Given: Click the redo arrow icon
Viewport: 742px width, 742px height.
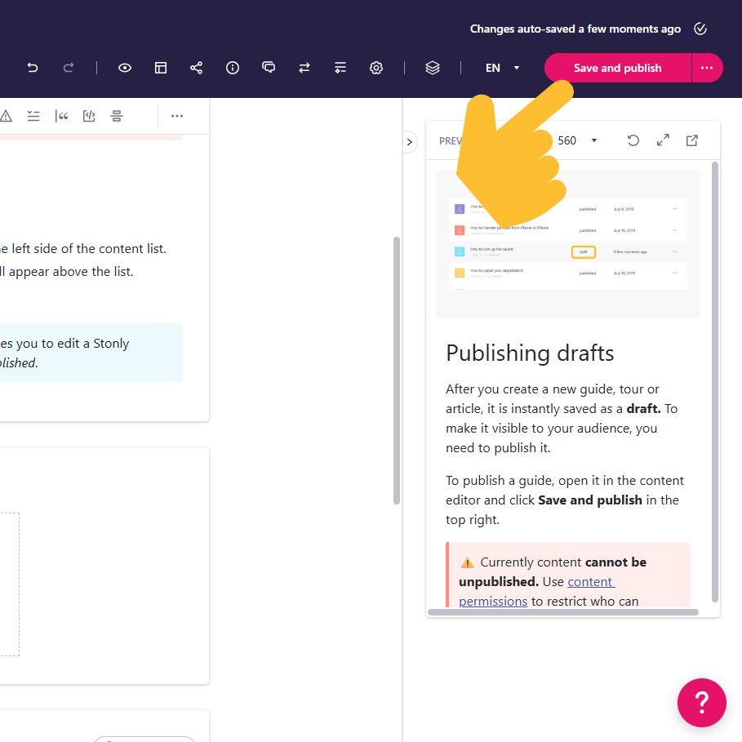Looking at the screenshot, I should point(68,68).
